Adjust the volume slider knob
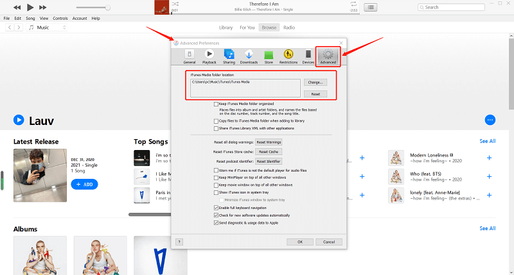The width and height of the screenshot is (514, 275). pos(107,7)
